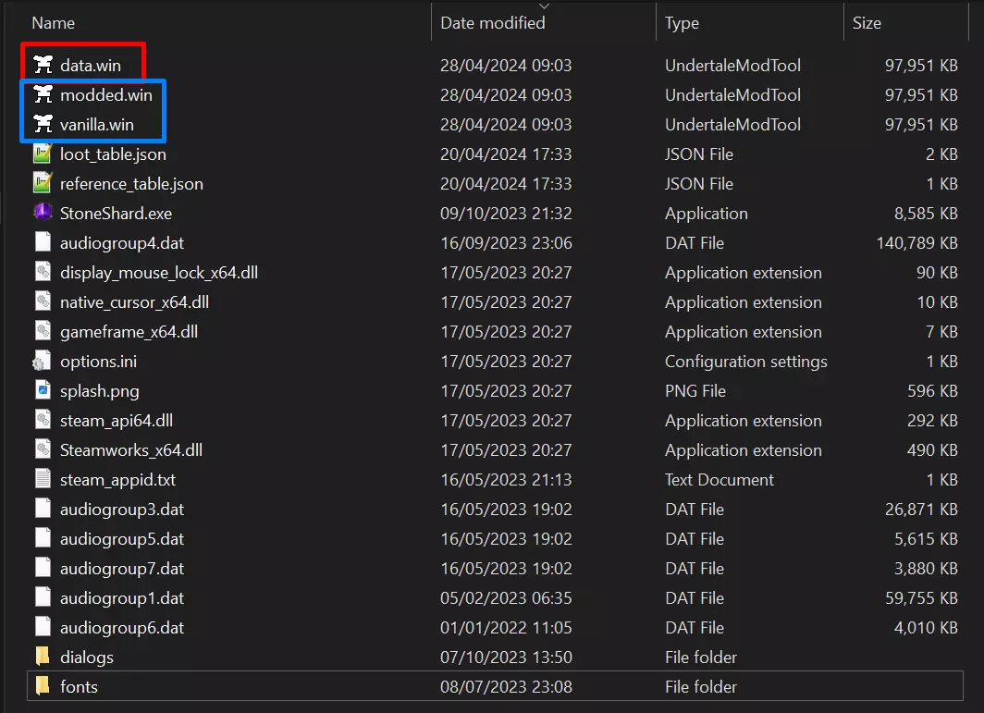Click the steam_appid.txt document icon
Image resolution: width=984 pixels, height=713 pixels.
coord(43,479)
